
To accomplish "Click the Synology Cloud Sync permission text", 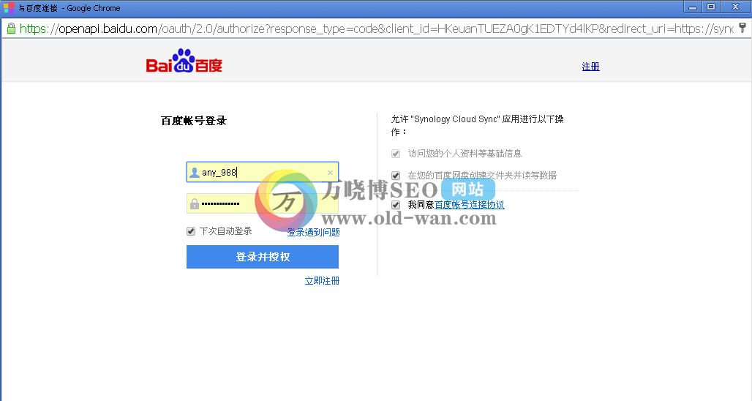I will click(477, 125).
